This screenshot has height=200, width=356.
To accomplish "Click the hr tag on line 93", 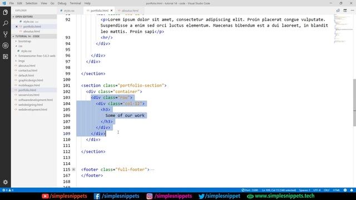I will (x=107, y=37).
